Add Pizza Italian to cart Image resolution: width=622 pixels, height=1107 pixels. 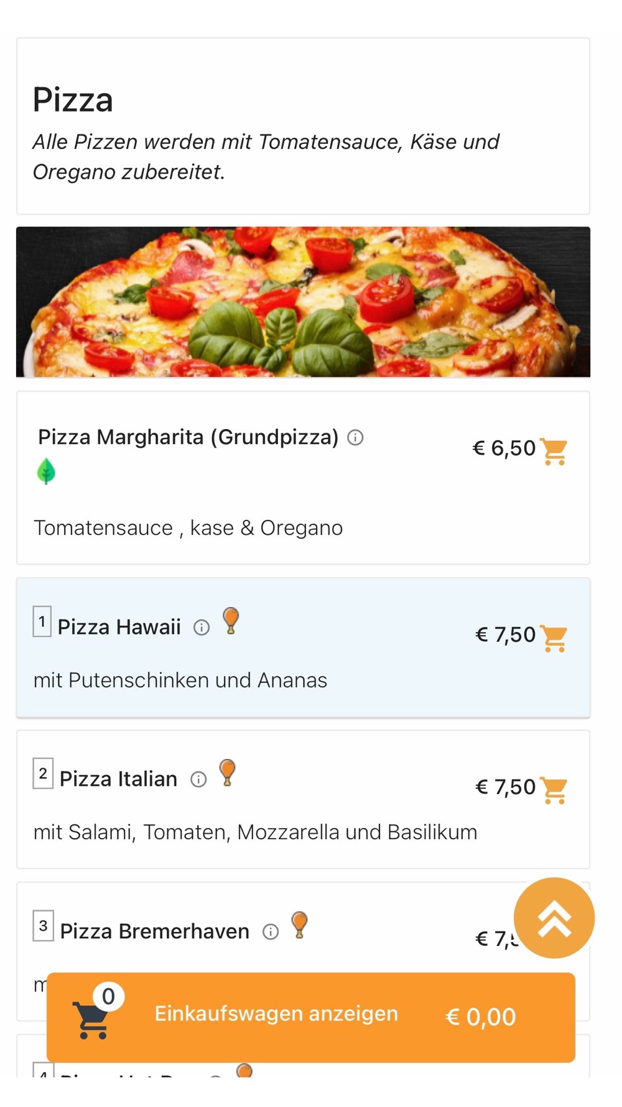[554, 789]
